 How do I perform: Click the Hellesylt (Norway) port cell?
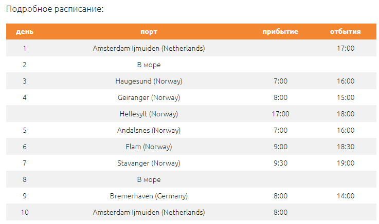149,114
